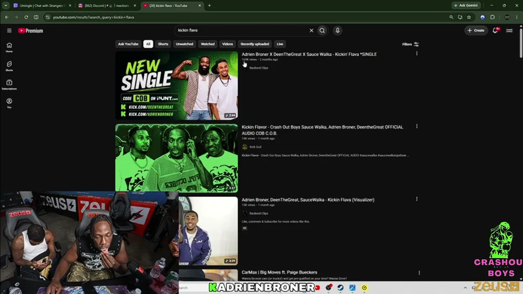Filter results by Watched
The width and height of the screenshot is (523, 294).
(208, 44)
